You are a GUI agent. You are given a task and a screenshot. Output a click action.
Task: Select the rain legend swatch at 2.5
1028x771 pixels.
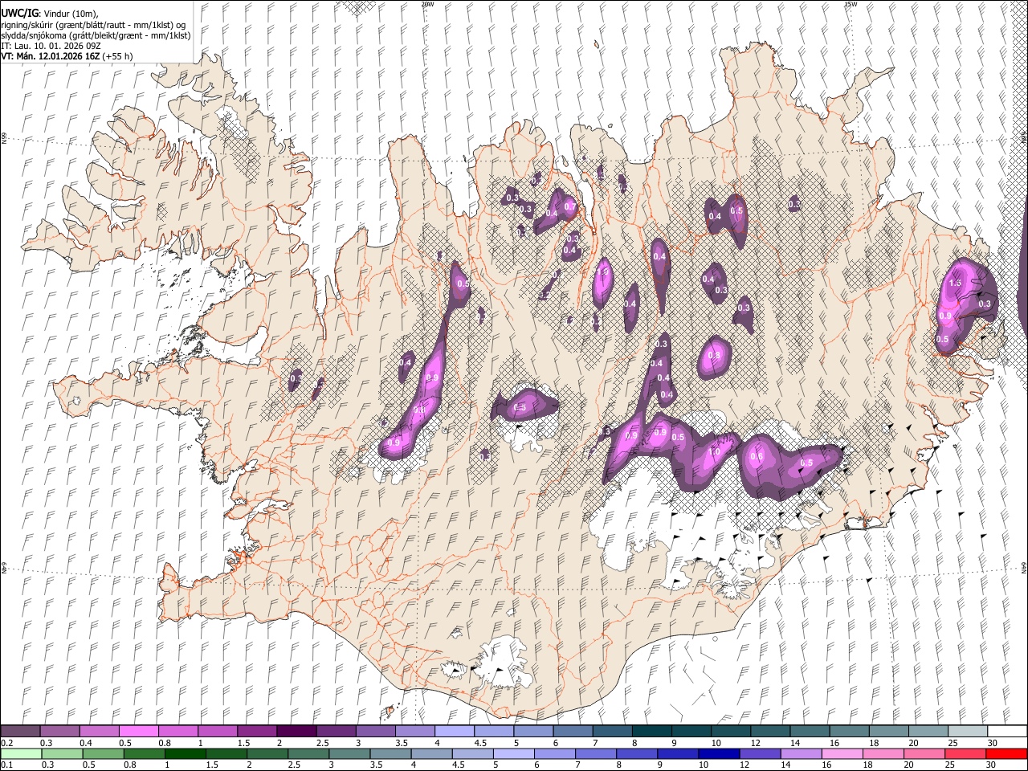pos(308,753)
